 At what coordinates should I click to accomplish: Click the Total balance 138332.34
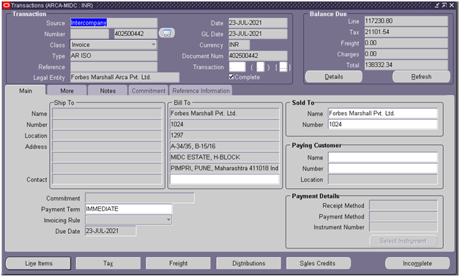406,64
